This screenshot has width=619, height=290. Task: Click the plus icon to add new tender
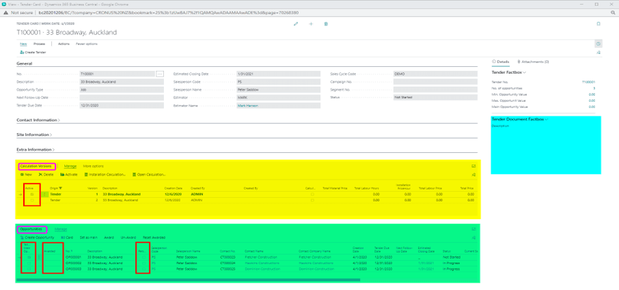(311, 24)
